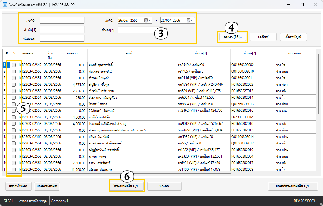Tick checkbox for bill R2303-02552
The width and height of the screenshot is (323, 206).
(14, 84)
